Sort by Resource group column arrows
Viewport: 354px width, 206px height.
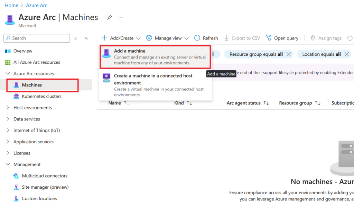point(318,103)
